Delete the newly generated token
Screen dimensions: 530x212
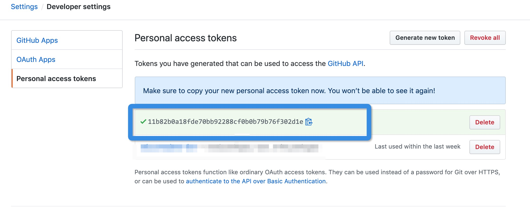tap(485, 122)
